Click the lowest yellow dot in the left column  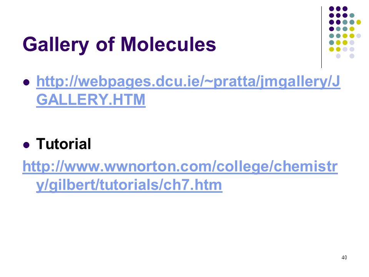click(331, 49)
